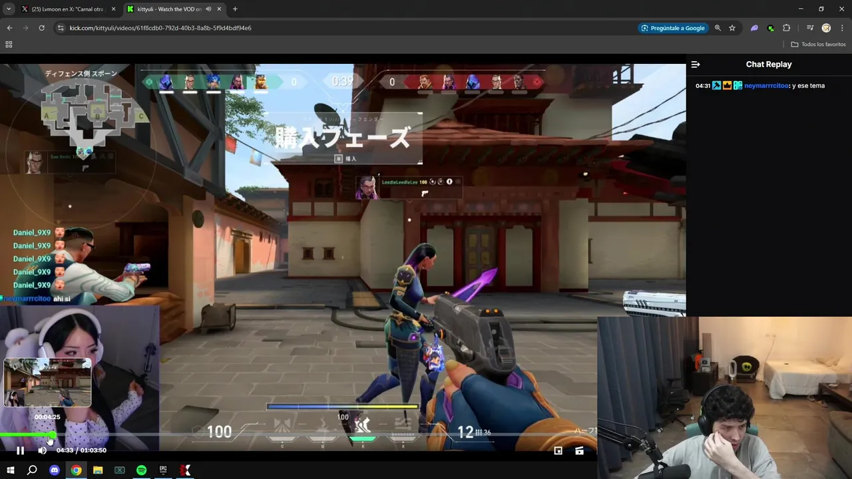Open the zoom magnifier in the address bar
The width and height of the screenshot is (852, 479).
(718, 28)
